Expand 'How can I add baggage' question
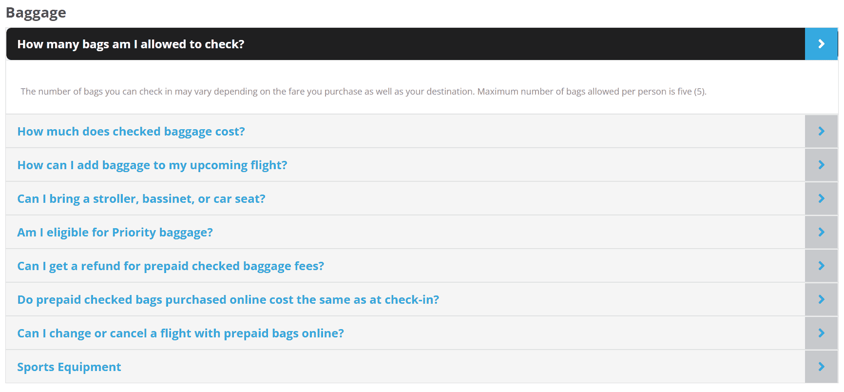 [x=152, y=165]
